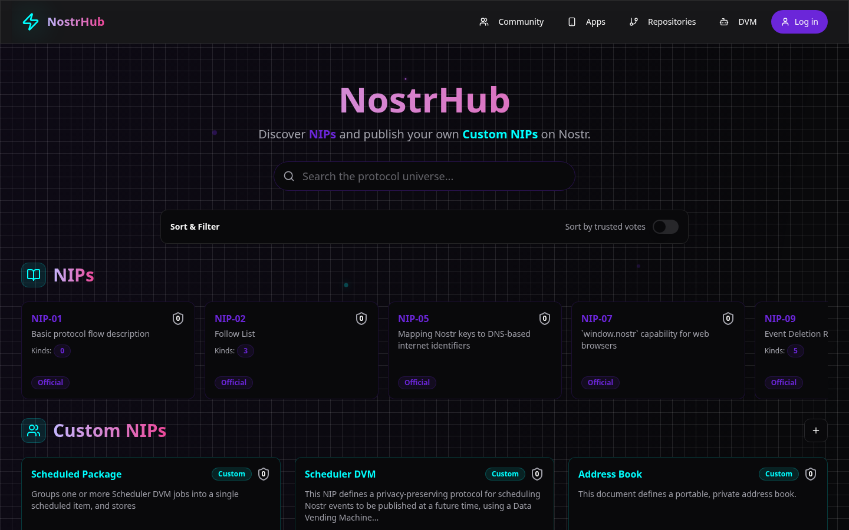Click the Official badge on NIP-02 card
This screenshot has height=530, width=849.
tap(234, 383)
